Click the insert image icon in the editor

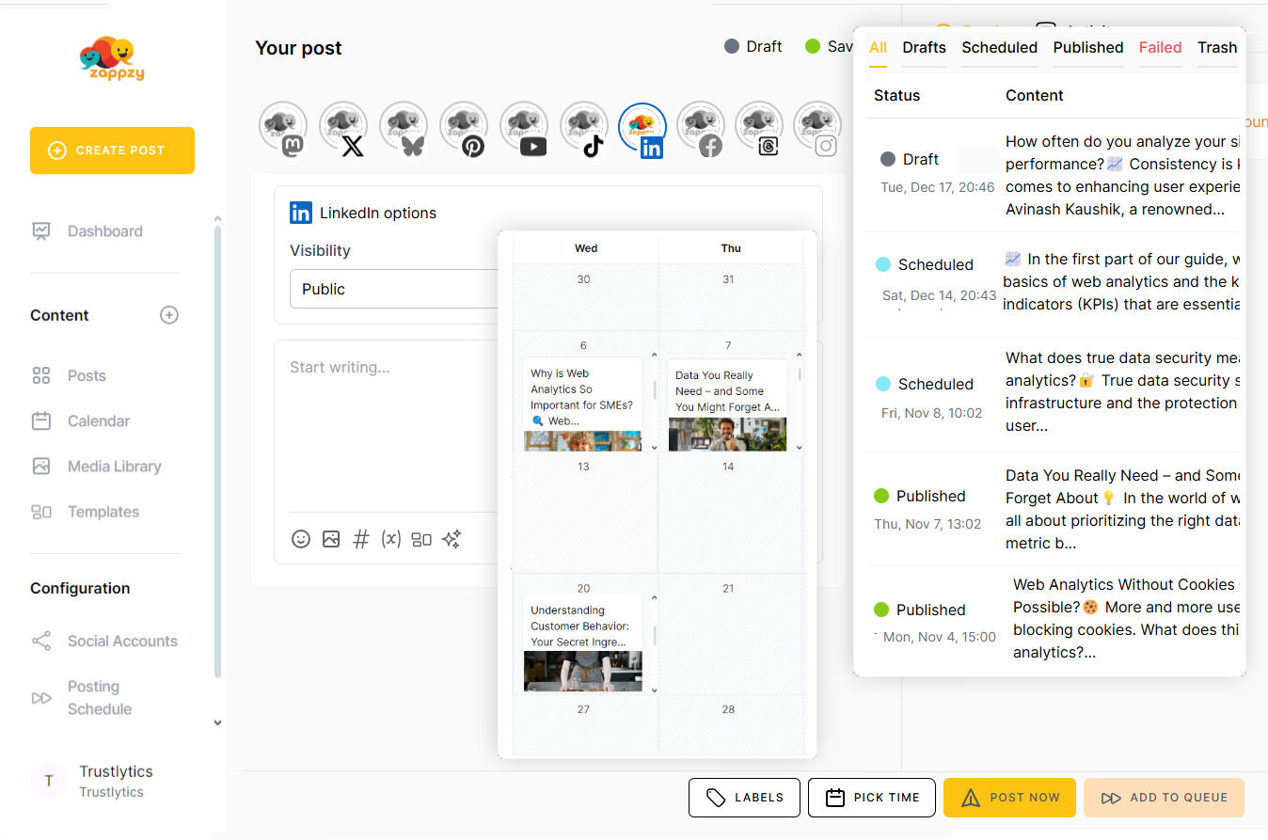click(331, 539)
